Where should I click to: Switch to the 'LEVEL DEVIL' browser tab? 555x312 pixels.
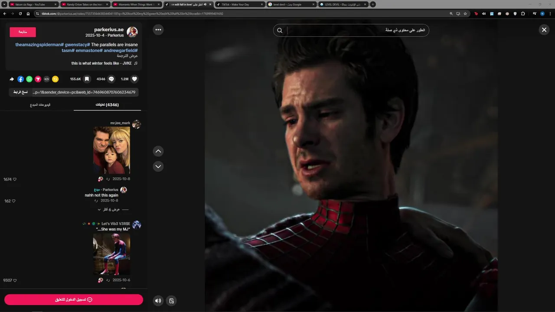click(343, 4)
